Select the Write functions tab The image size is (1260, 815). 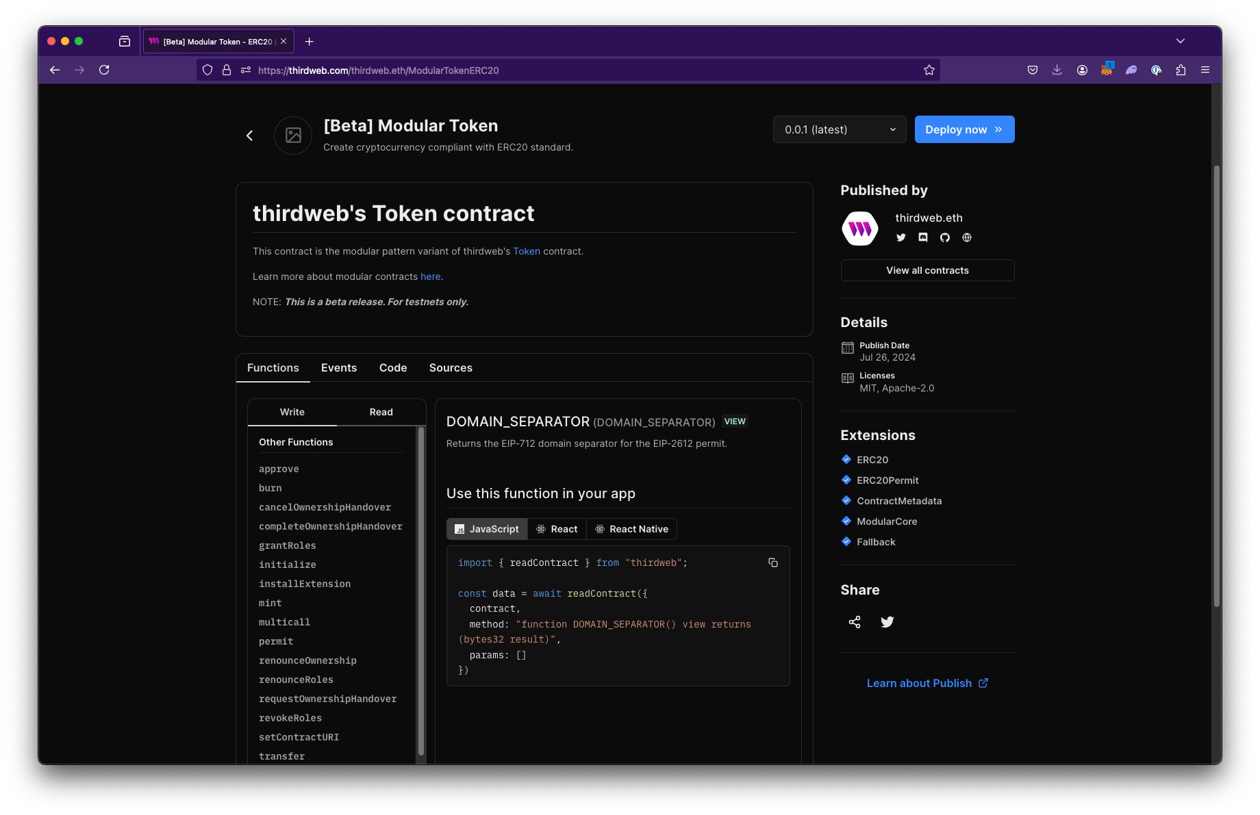(292, 412)
